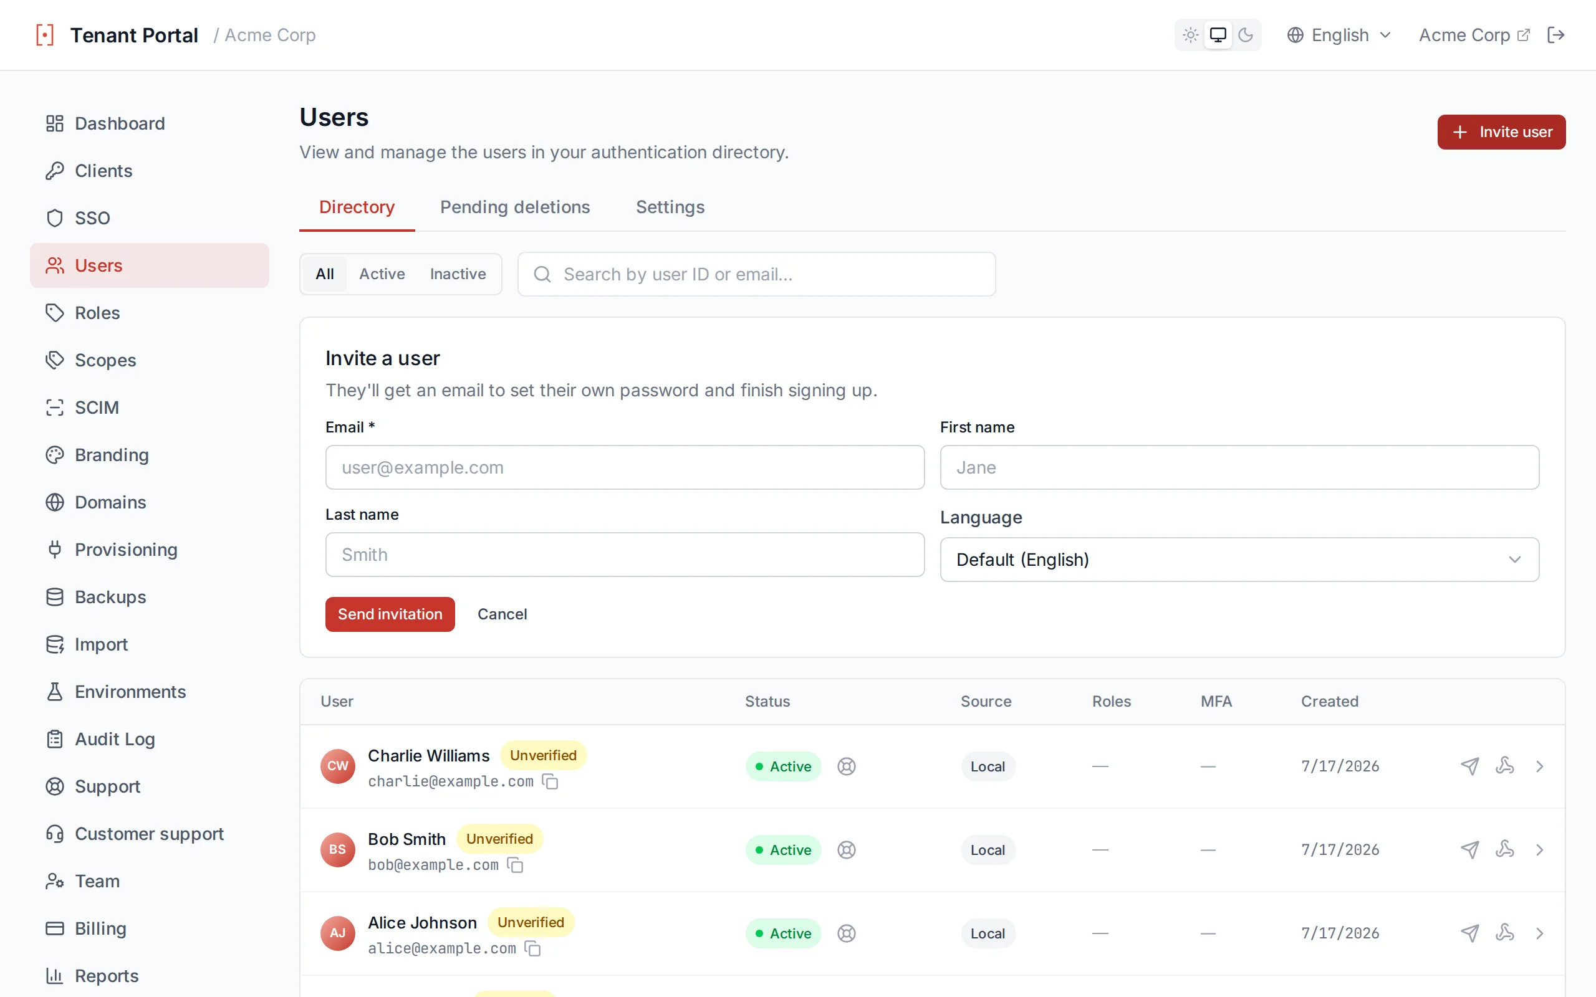Click the BS avatar
The width and height of the screenshot is (1596, 997).
338,850
